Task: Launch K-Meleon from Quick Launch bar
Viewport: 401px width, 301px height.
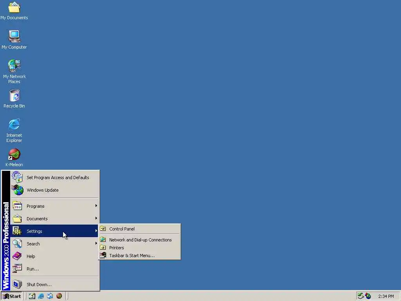Action: [59, 296]
